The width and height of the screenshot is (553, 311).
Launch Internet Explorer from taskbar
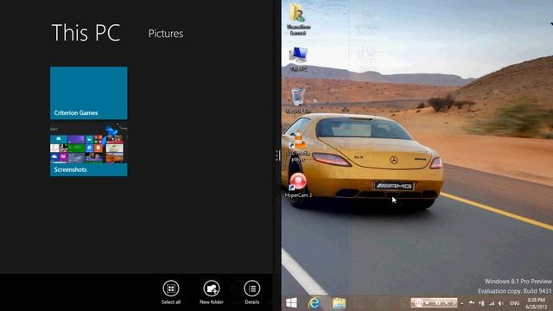click(314, 303)
